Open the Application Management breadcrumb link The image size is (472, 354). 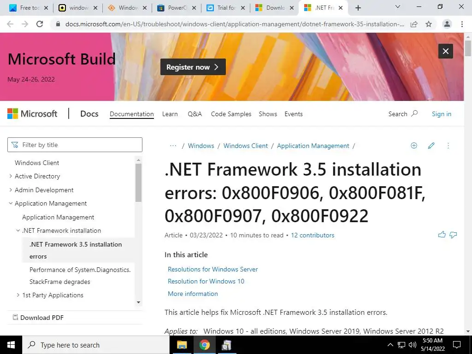[313, 146]
